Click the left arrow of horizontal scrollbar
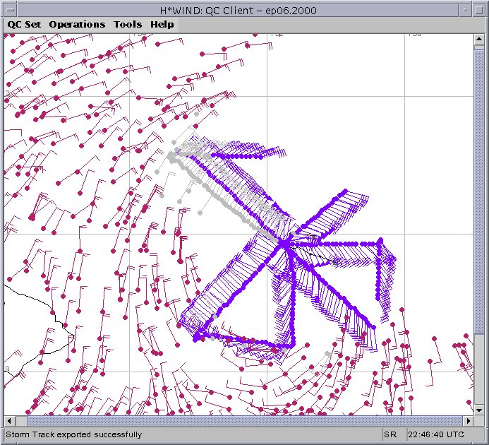This screenshot has width=489, height=445. point(9,421)
